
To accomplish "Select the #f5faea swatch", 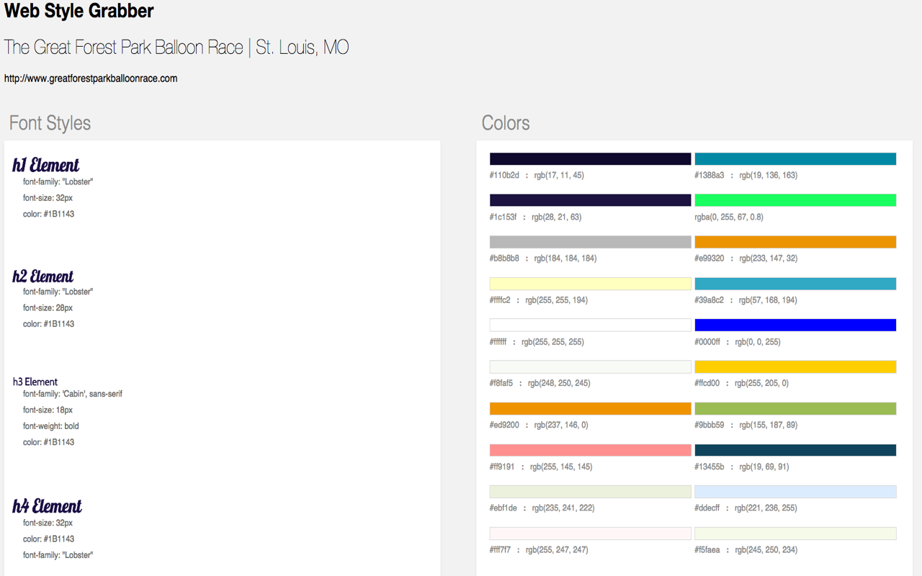I will (x=795, y=534).
